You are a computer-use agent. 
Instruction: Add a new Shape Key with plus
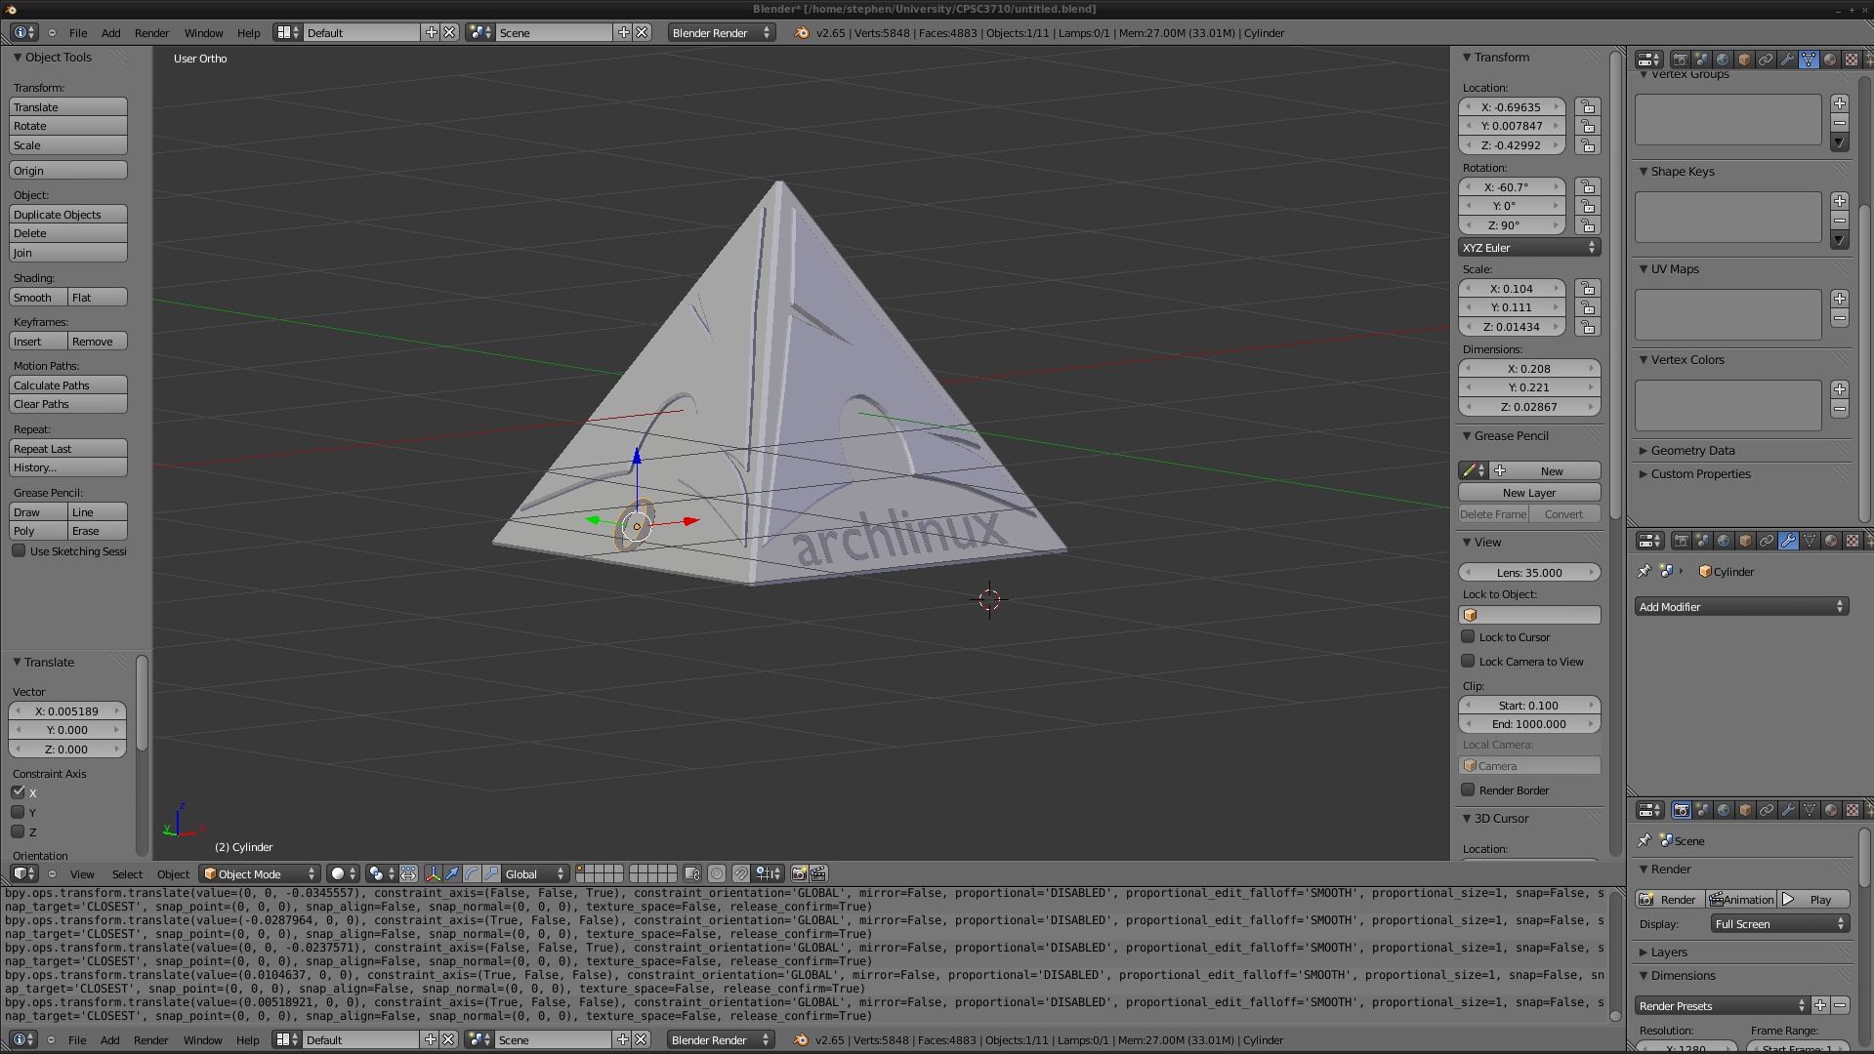[x=1840, y=201]
